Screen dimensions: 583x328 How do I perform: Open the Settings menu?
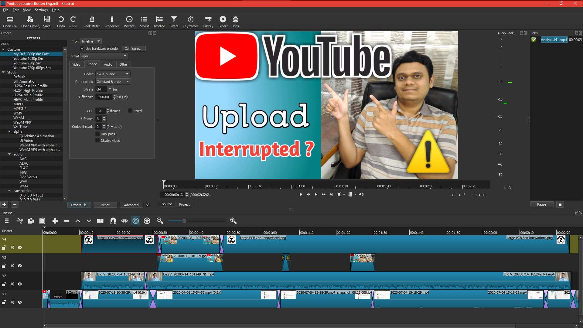coord(41,10)
